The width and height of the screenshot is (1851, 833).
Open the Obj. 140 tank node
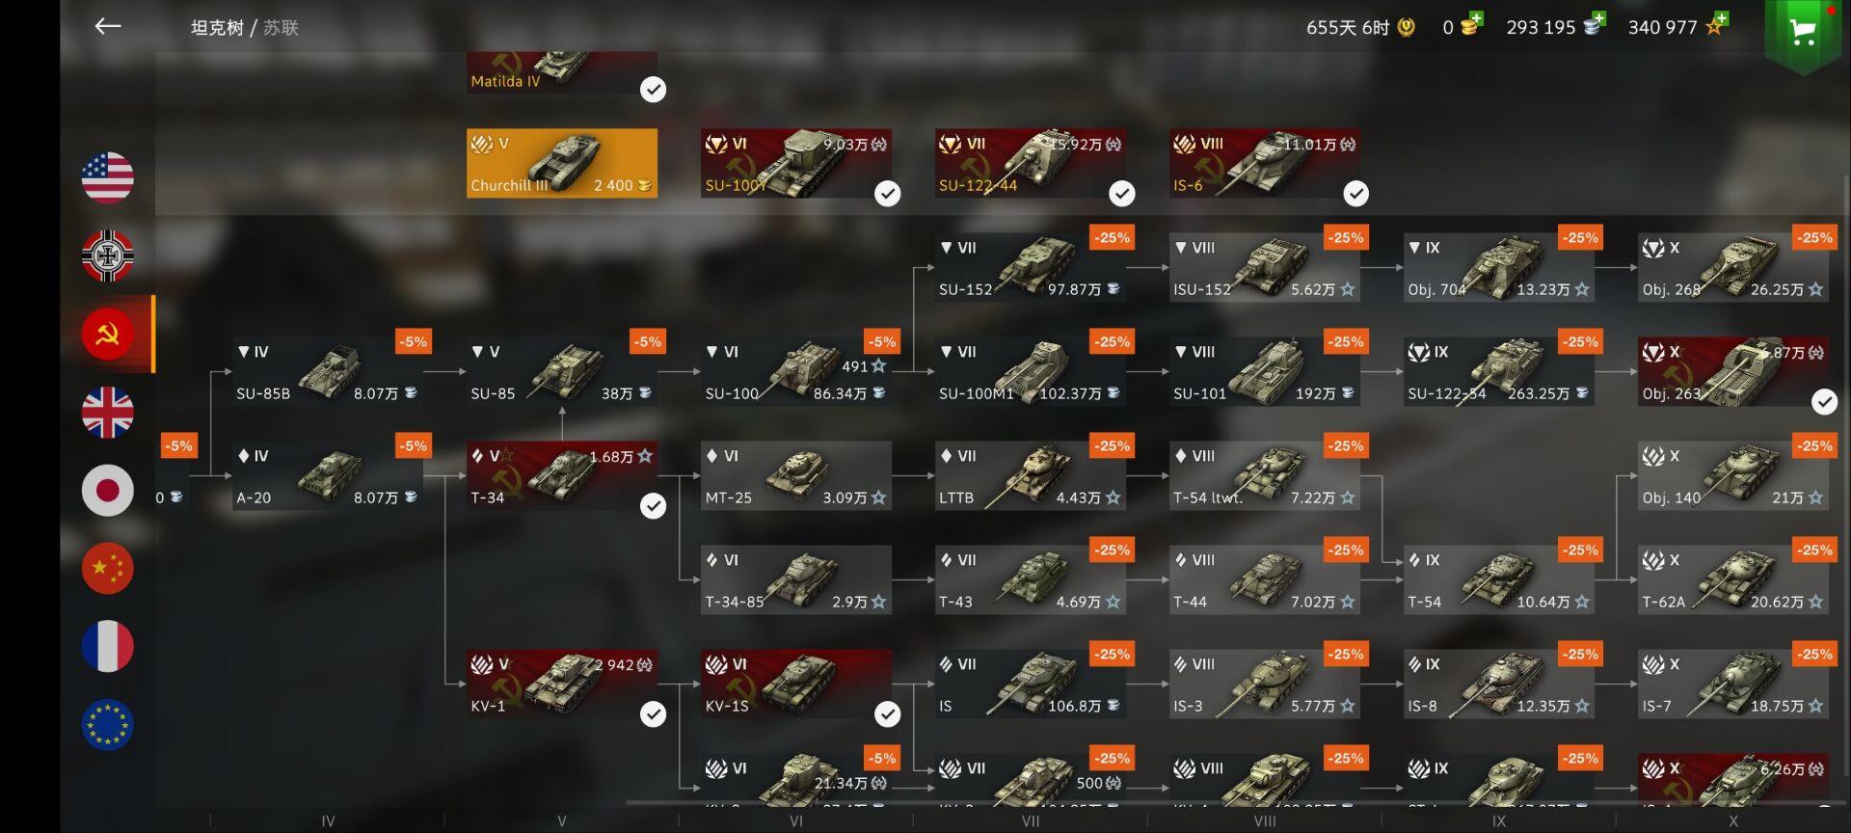pos(1732,475)
